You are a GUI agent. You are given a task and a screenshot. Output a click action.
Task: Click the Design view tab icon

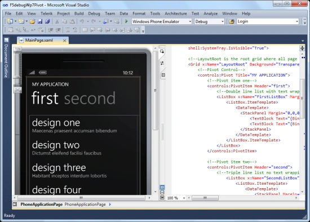pos(162,52)
